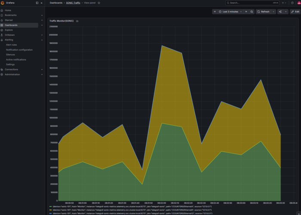Open Starred dashboards in sidebar
The image size is (301, 215).
pyautogui.click(x=9, y=20)
